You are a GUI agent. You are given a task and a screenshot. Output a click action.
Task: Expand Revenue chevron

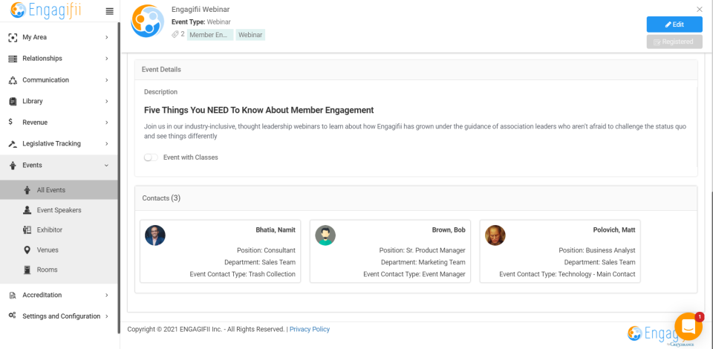(107, 123)
